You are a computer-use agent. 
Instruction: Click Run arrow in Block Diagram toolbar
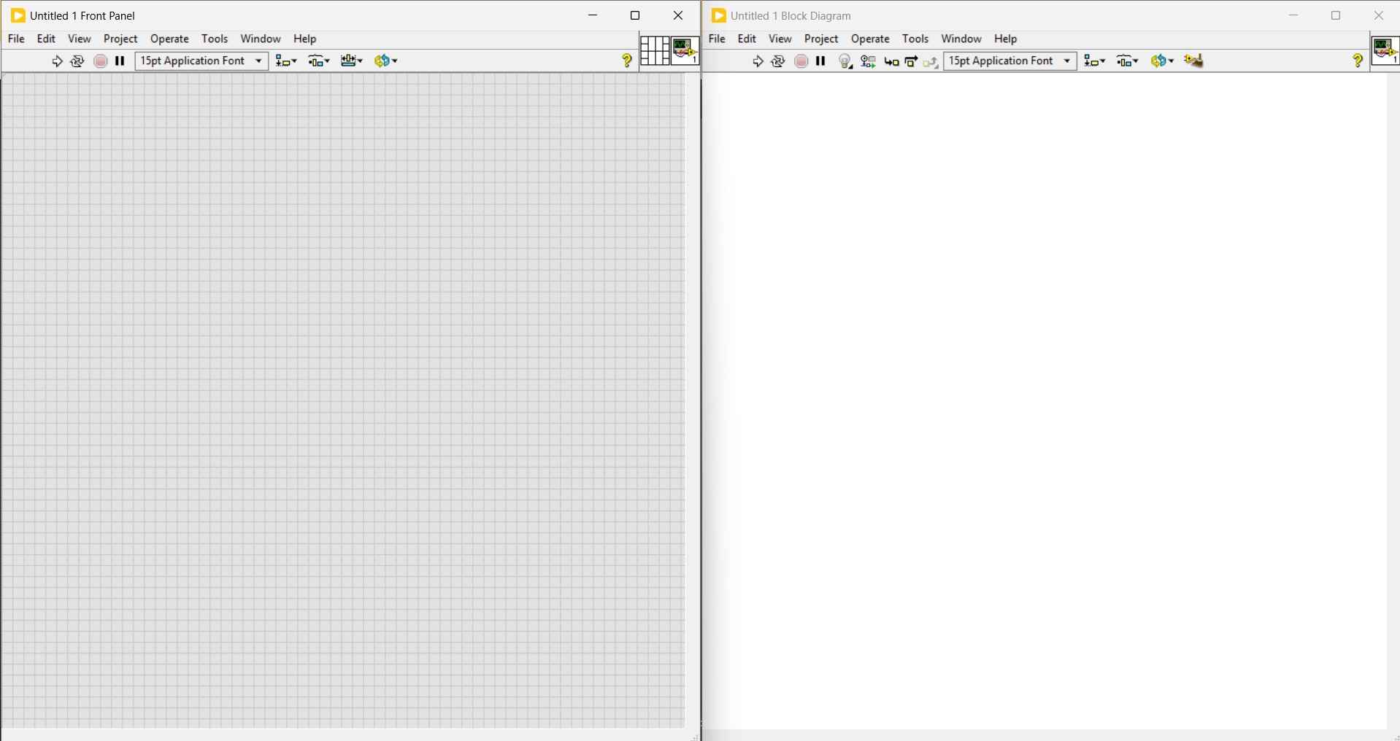coord(758,61)
